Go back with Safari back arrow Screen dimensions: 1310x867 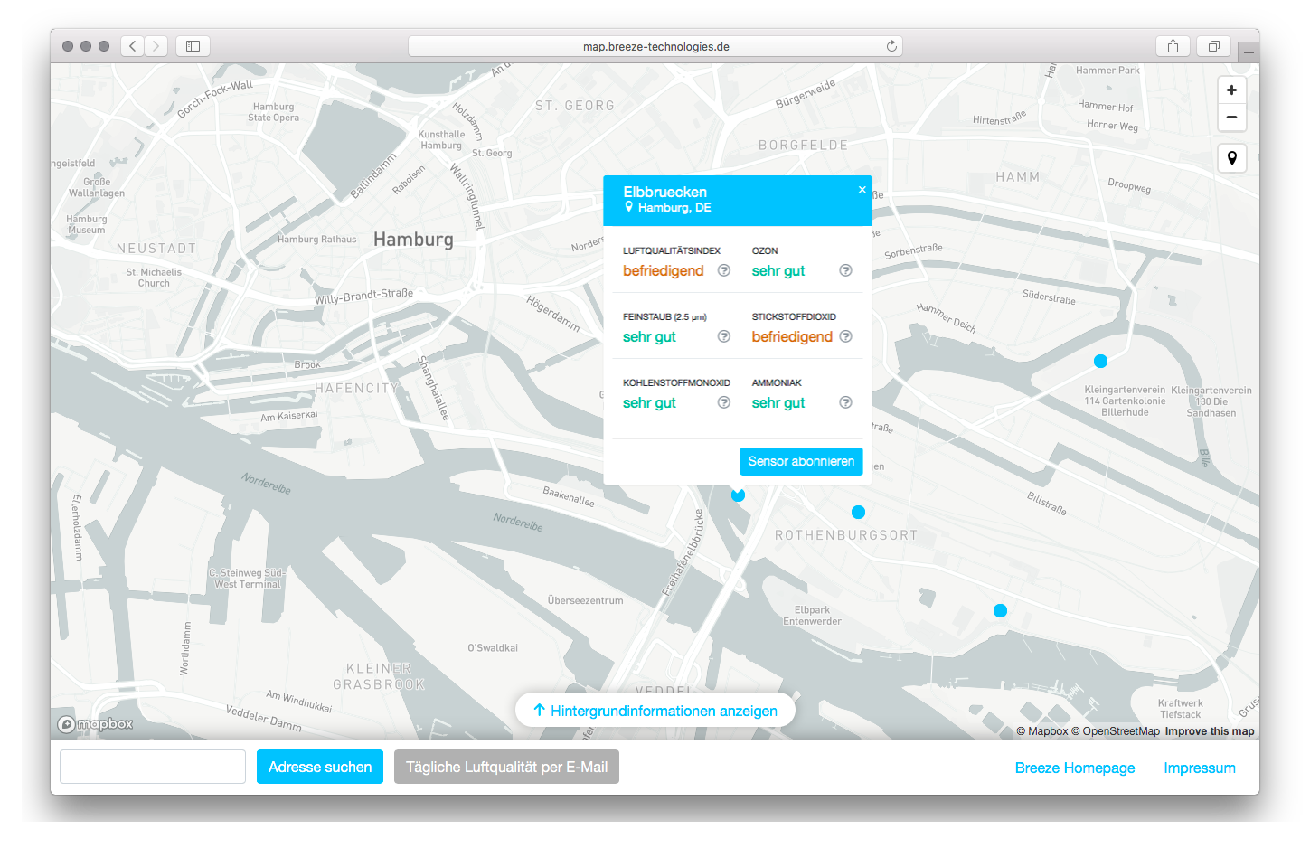133,46
